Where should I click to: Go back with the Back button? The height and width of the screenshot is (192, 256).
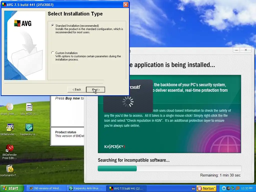tap(77, 89)
